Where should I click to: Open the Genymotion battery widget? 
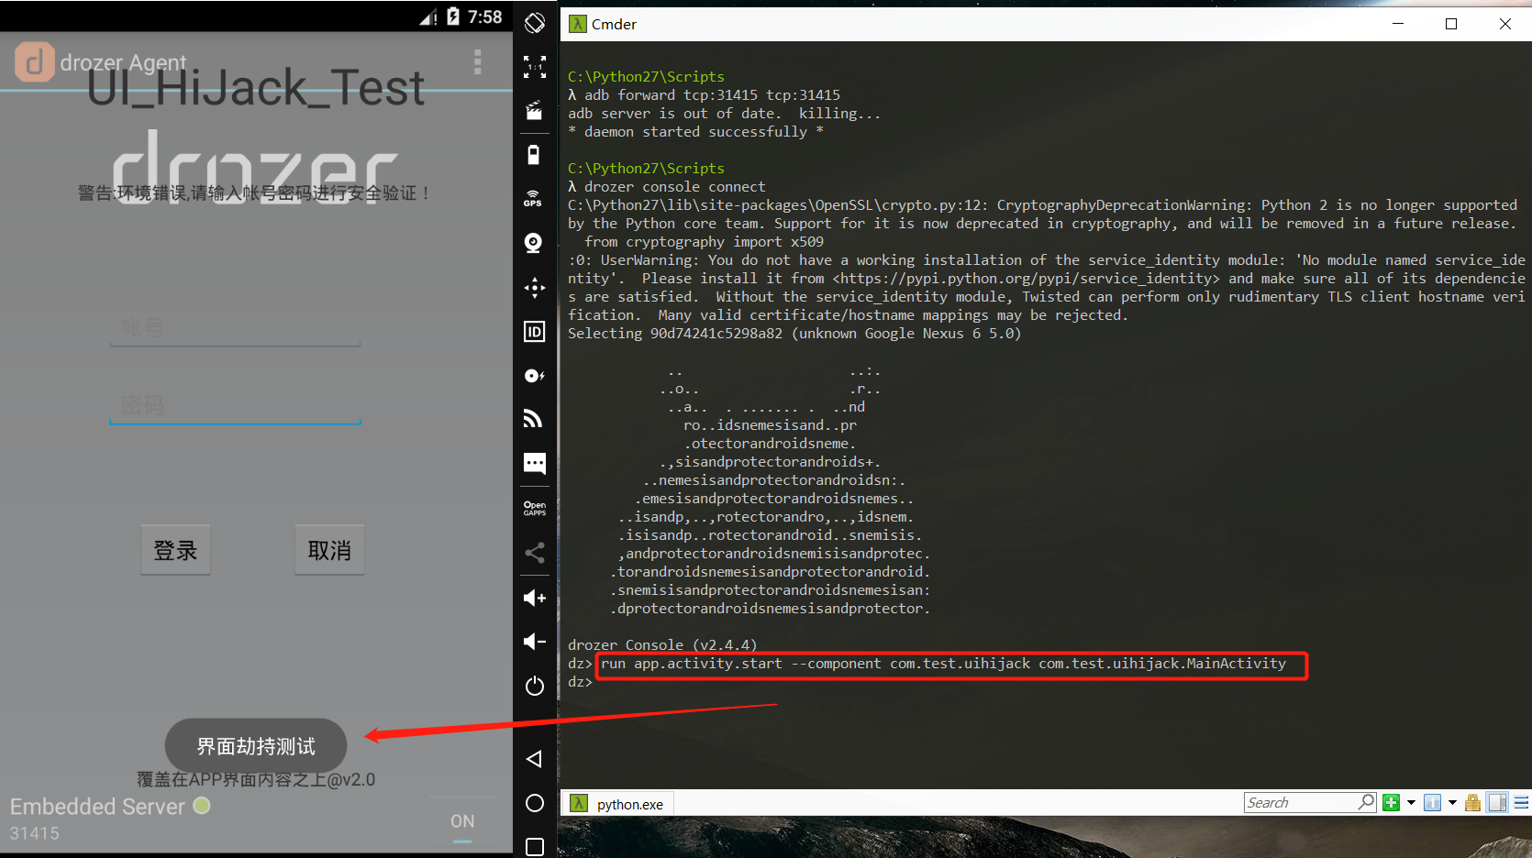pyautogui.click(x=534, y=154)
